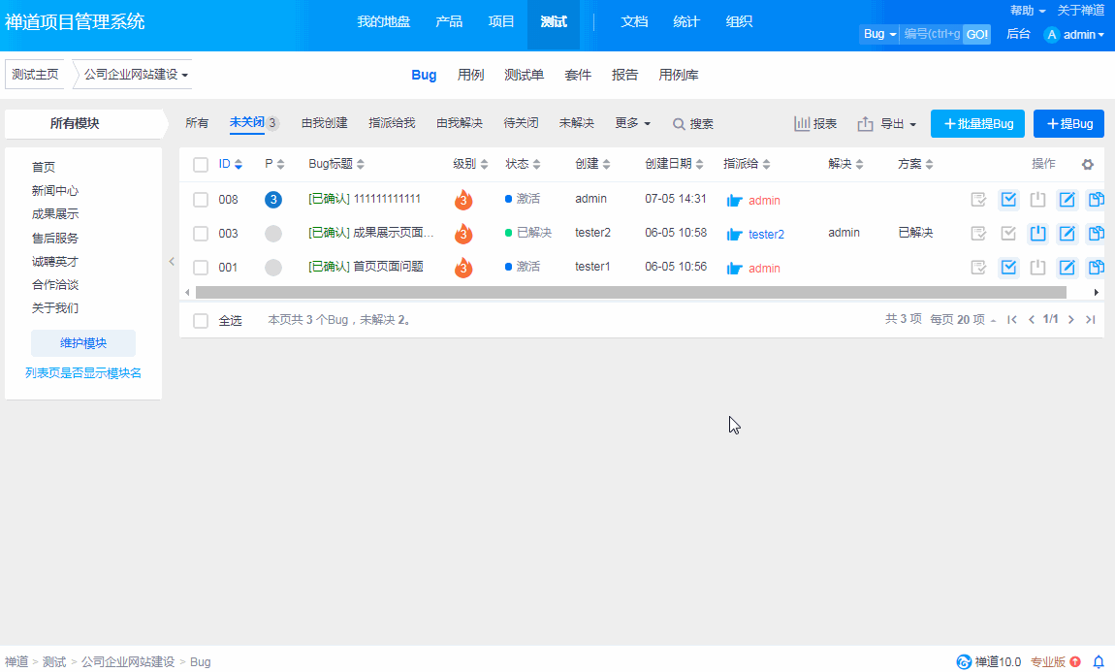Toggle the 全选 select-all checkbox

point(201,320)
